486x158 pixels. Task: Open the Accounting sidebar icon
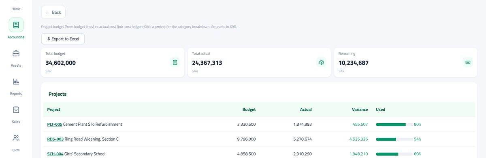(x=16, y=25)
